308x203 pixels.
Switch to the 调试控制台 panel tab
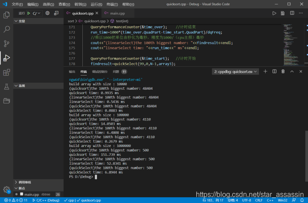[x=100, y=72]
